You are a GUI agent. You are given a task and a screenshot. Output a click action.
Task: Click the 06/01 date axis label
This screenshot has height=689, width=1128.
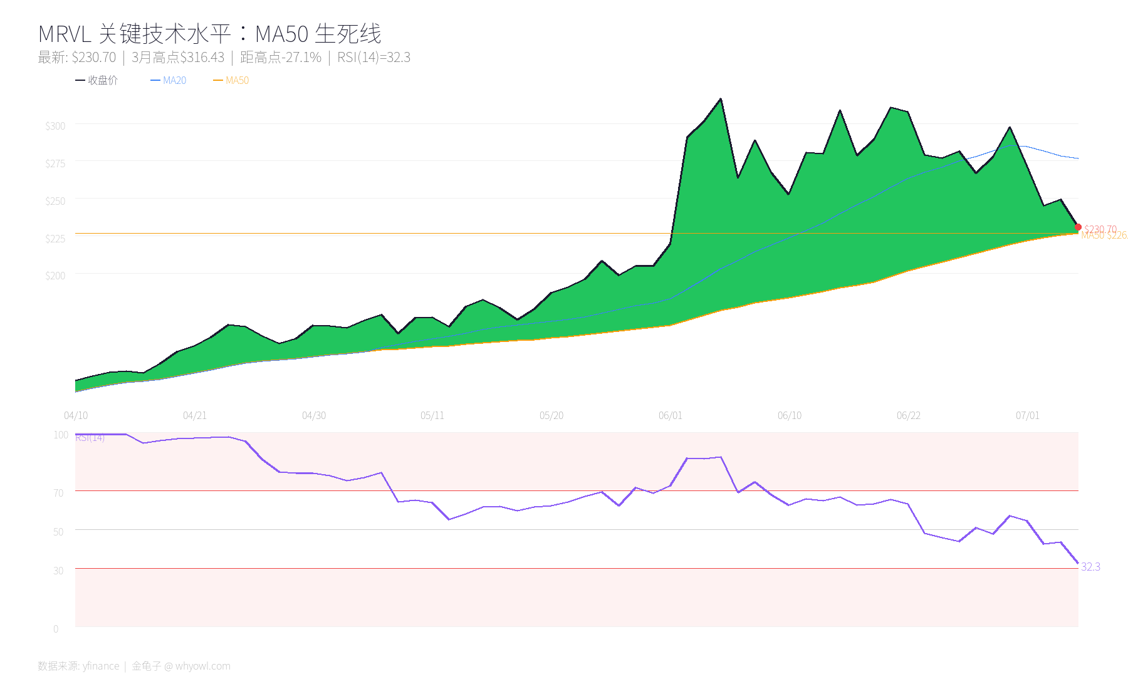point(671,415)
